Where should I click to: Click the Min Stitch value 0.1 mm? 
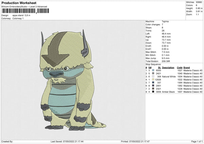pos(166,55)
